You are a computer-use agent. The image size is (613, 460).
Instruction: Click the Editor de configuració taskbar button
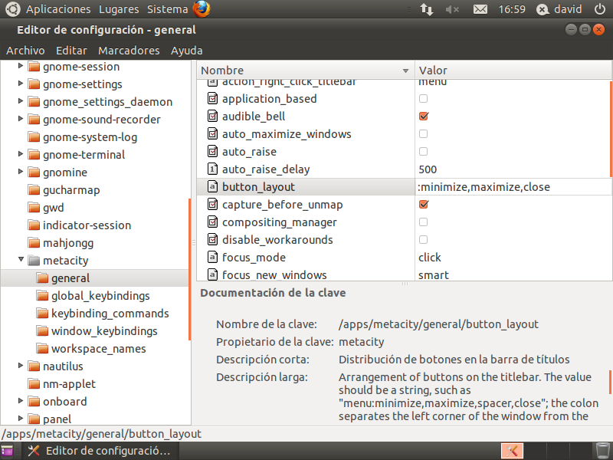[100, 451]
